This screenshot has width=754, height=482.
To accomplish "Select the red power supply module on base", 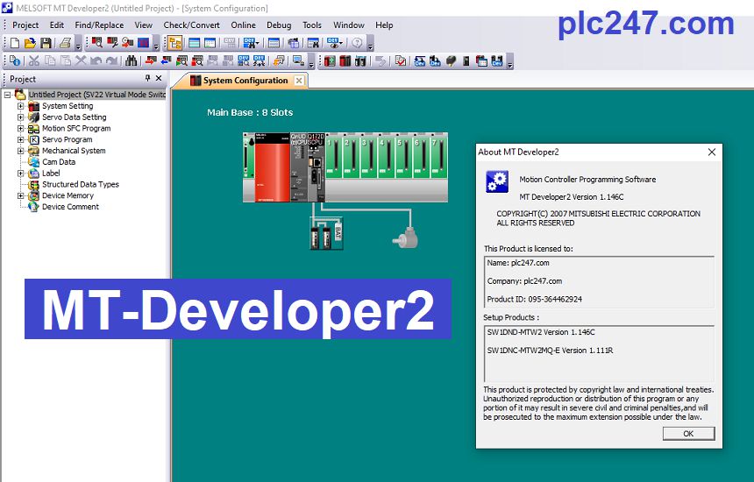I will [x=272, y=167].
